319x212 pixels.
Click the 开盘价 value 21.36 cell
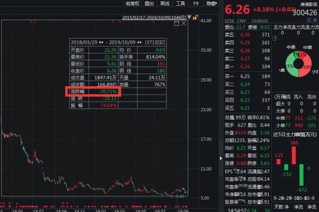103,50
